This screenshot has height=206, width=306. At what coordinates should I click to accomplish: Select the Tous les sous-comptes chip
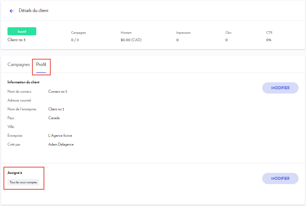tap(23, 182)
